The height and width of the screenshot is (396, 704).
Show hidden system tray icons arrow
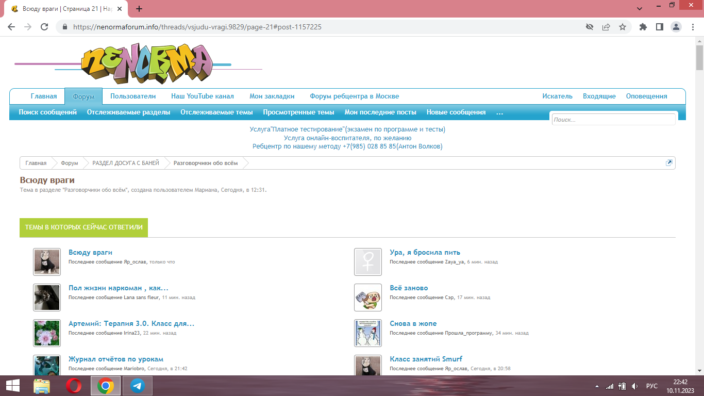coord(597,386)
